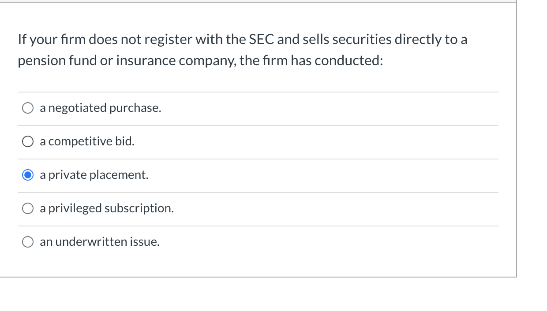Click the empty radio circle beside 'underwritten issue'
The width and height of the screenshot is (547, 311).
coord(27,241)
